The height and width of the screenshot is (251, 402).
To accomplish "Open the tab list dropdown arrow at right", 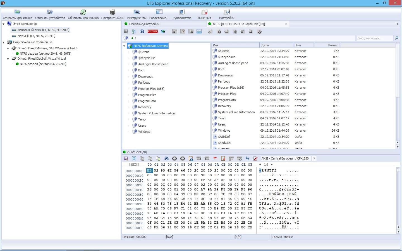I will (398, 24).
